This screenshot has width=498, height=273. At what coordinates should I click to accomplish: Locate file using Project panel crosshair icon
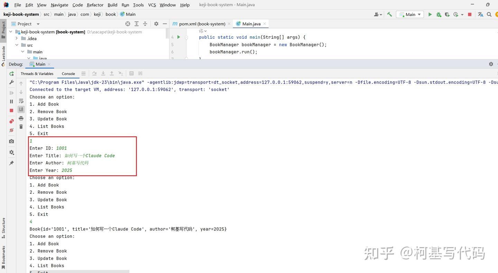pyautogui.click(x=128, y=24)
